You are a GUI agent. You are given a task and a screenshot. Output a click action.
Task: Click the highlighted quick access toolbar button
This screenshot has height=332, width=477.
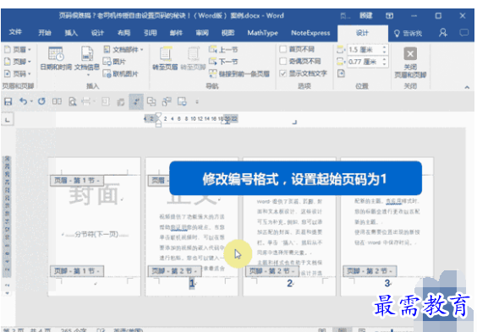(136, 101)
